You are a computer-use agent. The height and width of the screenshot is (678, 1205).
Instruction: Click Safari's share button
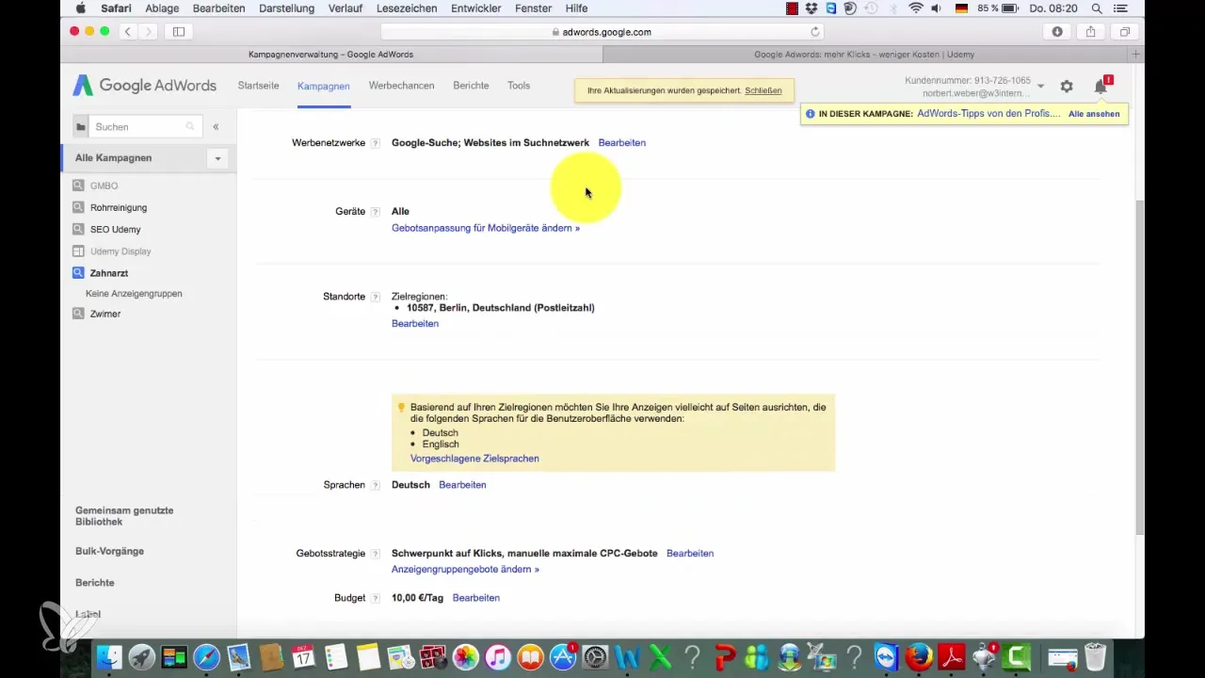(x=1090, y=32)
